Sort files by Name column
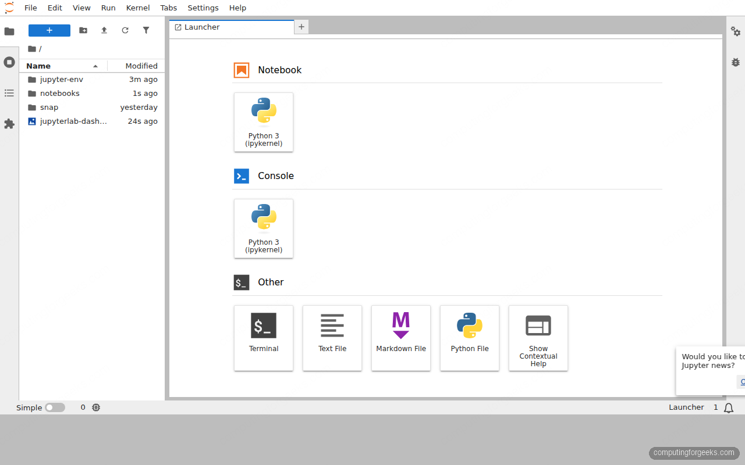Image resolution: width=745 pixels, height=465 pixels. [63, 66]
